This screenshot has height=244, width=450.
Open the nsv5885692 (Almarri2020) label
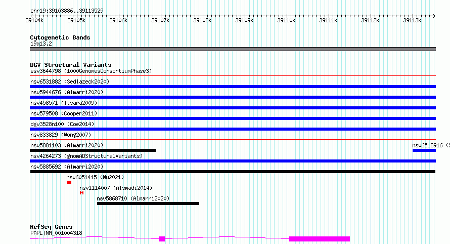click(x=67, y=167)
